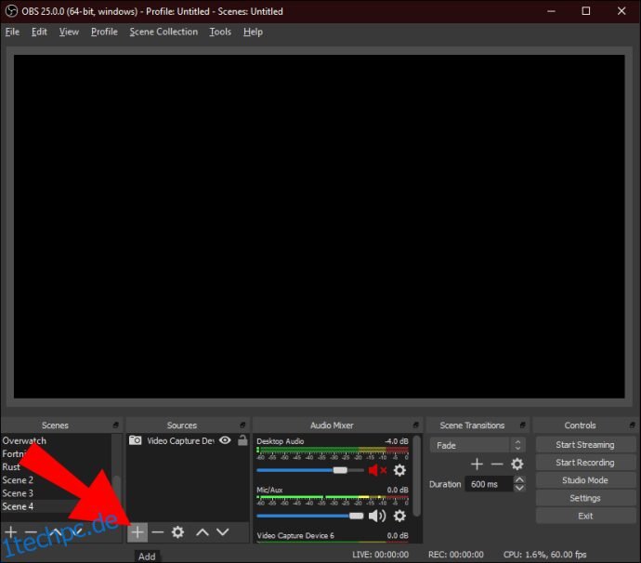
Task: Mute Mic/Aux speaker icon
Action: click(x=377, y=516)
